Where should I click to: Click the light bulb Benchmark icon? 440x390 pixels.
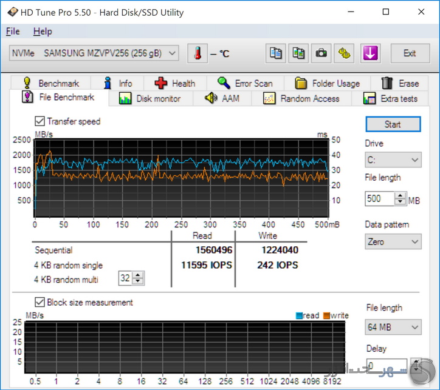coord(27,83)
